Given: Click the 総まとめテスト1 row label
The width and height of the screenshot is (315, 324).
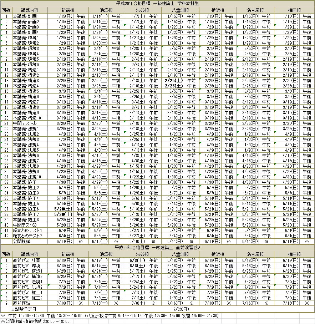Looking at the screenshot, I should click(x=27, y=231).
